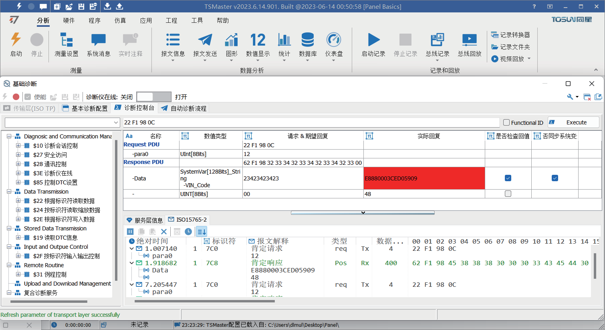Expand the $22 根据标识符读取数据 tree node
Viewport: 605px width, 330px height.
pos(18,201)
